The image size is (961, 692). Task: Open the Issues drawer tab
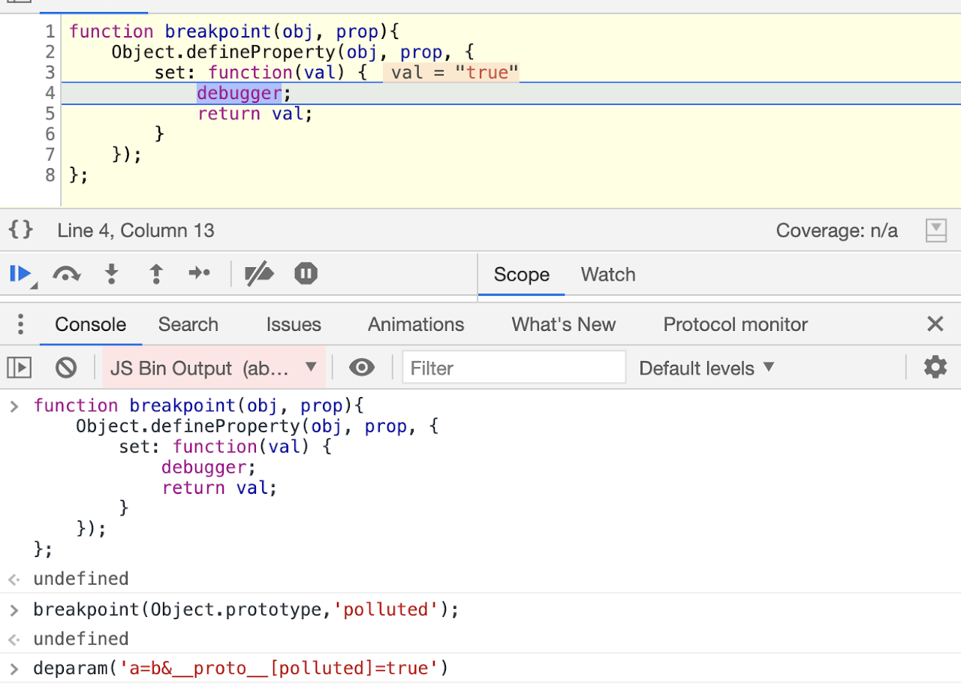click(294, 324)
